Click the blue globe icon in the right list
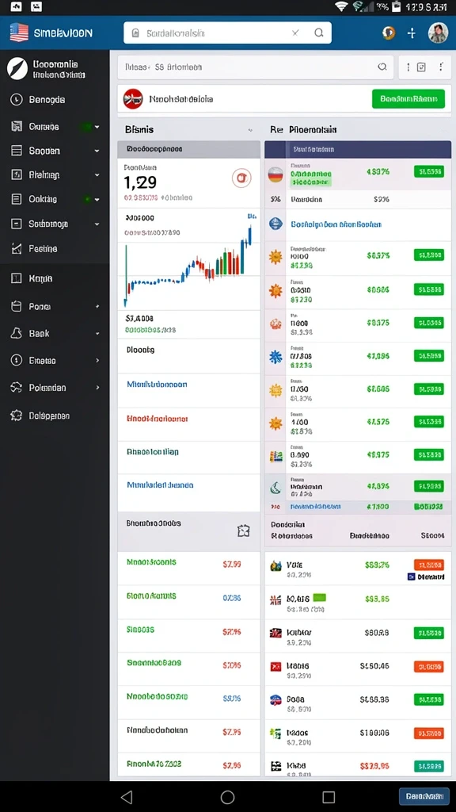456x812 pixels. coord(275,224)
